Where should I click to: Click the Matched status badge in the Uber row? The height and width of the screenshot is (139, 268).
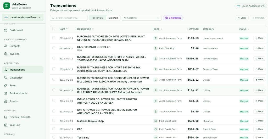(244, 48)
